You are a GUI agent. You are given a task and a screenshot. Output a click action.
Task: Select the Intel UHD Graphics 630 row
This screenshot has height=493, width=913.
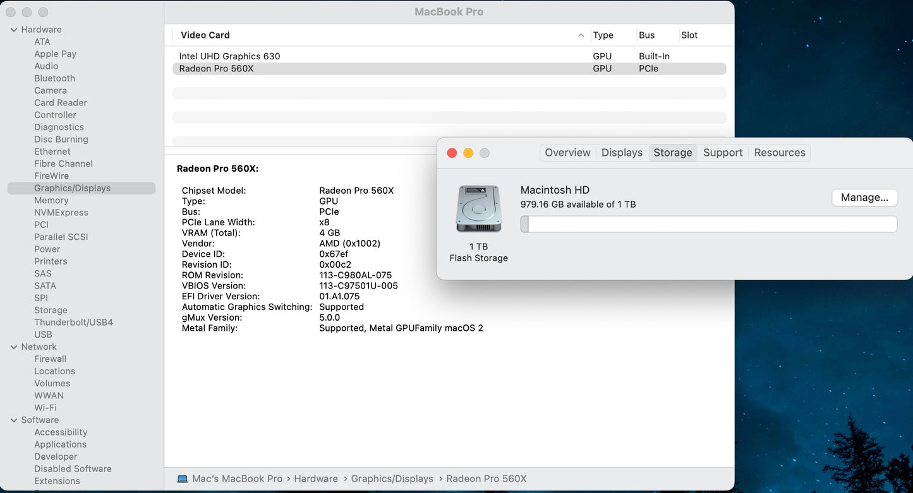229,56
